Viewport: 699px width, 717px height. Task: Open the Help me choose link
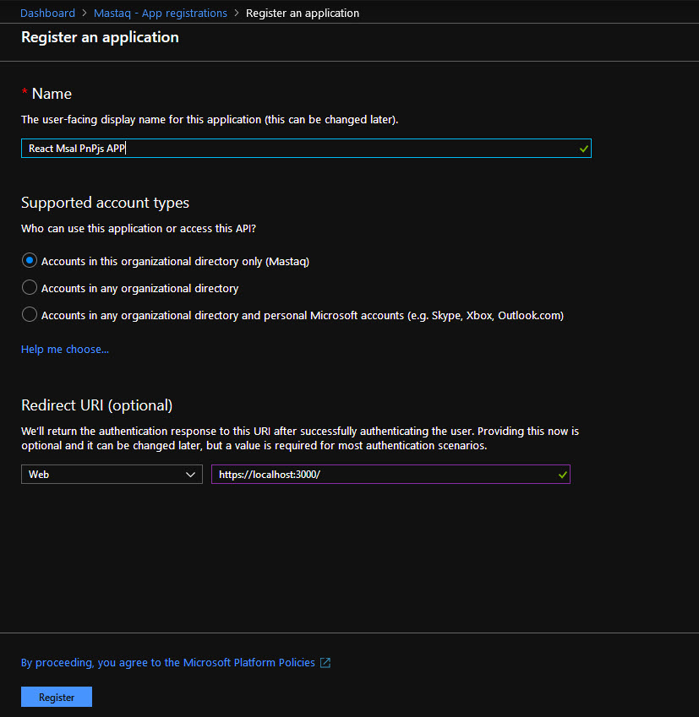pyautogui.click(x=65, y=349)
